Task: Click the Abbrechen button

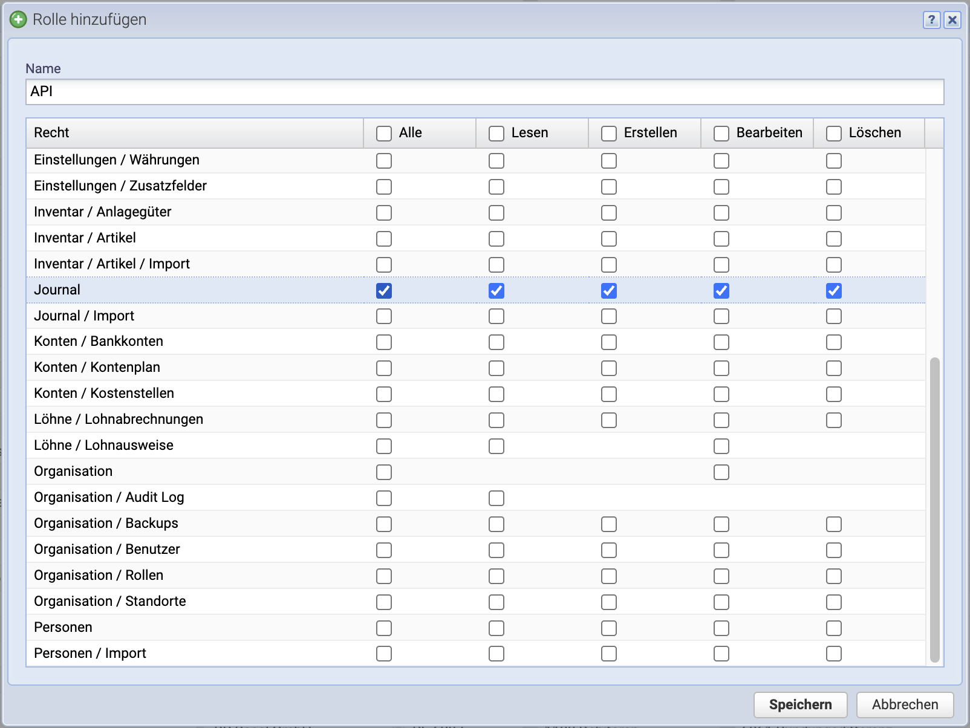Action: tap(905, 704)
